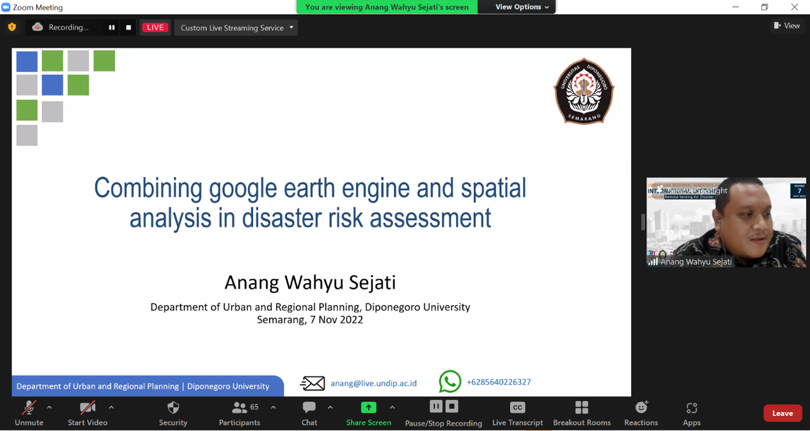The image size is (810, 431).
Task: Expand the View Options menu
Action: pos(522,7)
